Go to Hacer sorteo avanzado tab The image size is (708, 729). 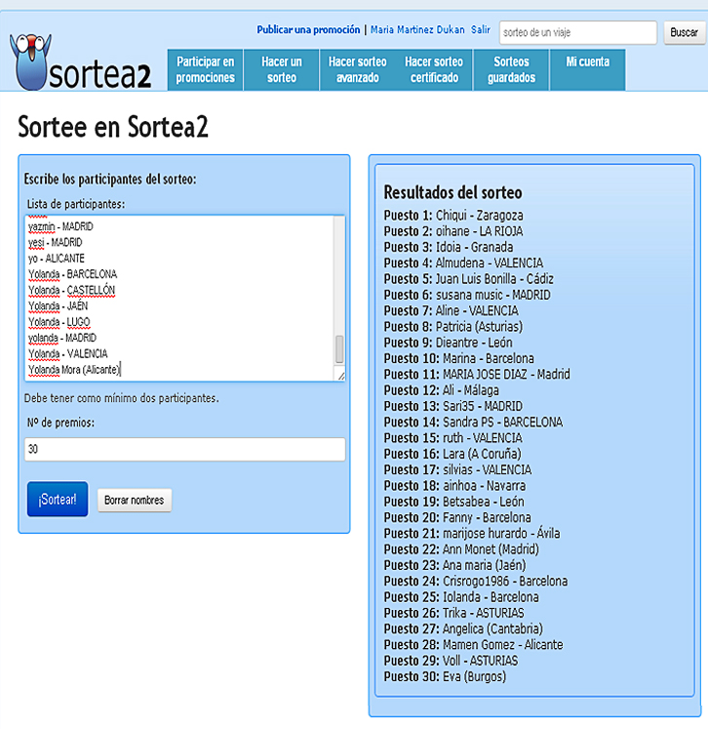(358, 69)
